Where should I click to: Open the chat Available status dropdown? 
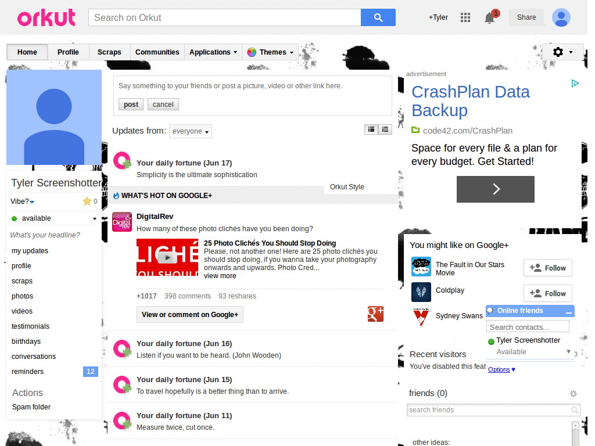point(568,351)
